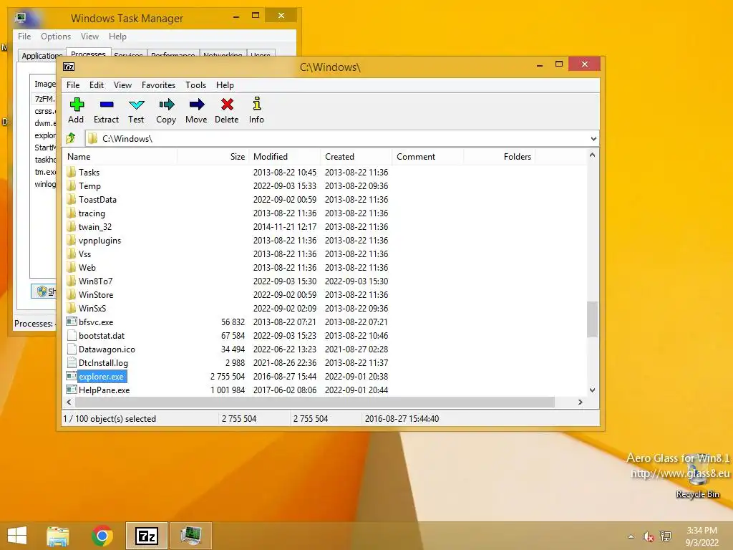Open the 7-Zip Tools menu
This screenshot has height=550, width=733.
click(195, 85)
